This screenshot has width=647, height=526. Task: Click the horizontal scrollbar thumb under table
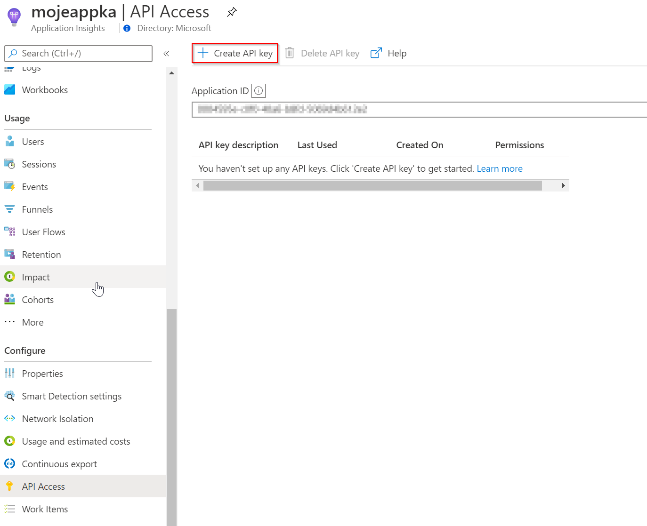(372, 186)
